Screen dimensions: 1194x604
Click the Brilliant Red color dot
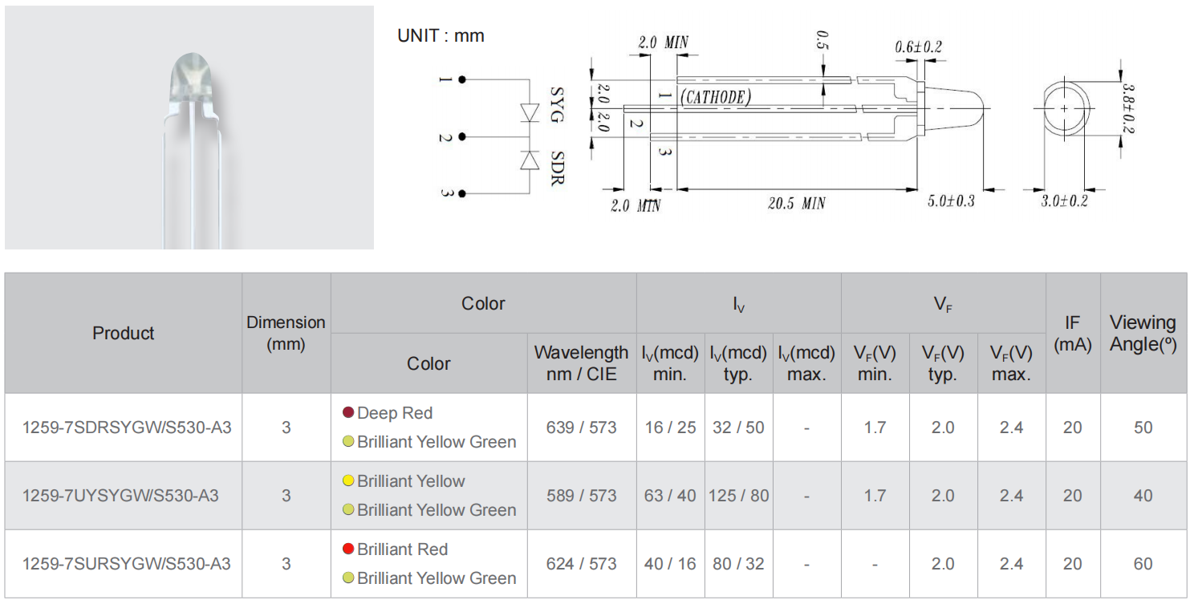coord(348,549)
